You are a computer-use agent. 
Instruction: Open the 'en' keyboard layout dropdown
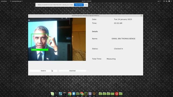159,1
